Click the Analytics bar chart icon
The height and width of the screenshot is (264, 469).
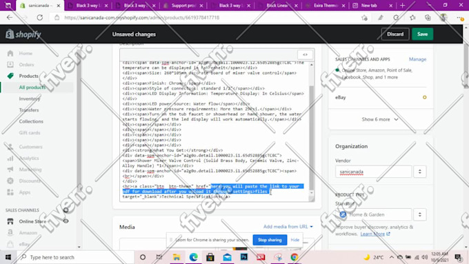10,158
